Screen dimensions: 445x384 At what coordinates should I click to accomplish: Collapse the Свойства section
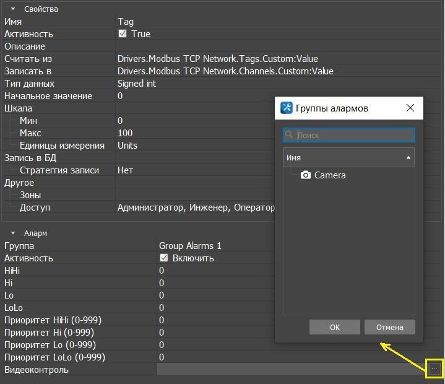[13, 9]
